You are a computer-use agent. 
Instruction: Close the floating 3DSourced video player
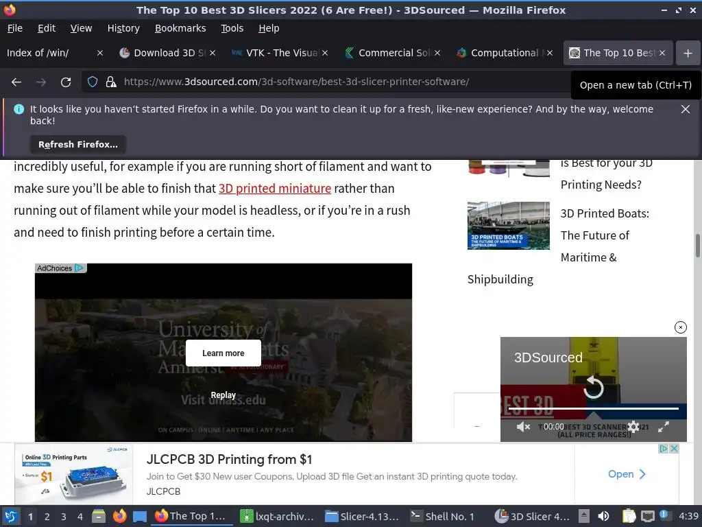tap(680, 327)
